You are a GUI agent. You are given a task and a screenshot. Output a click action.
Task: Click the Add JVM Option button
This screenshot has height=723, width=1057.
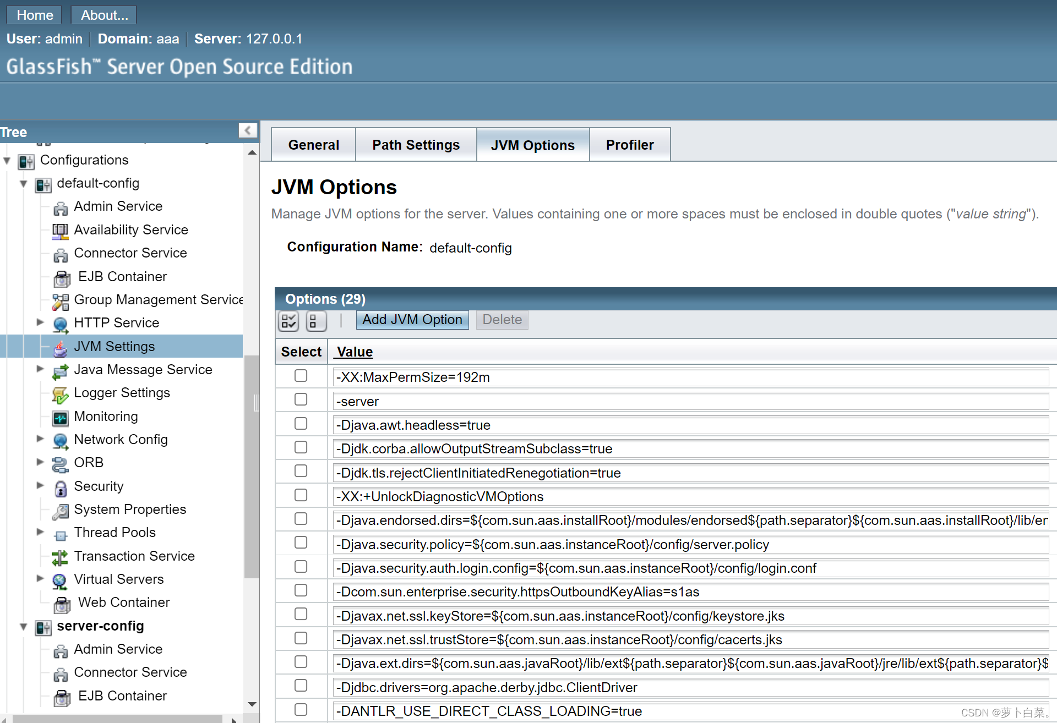pos(411,319)
